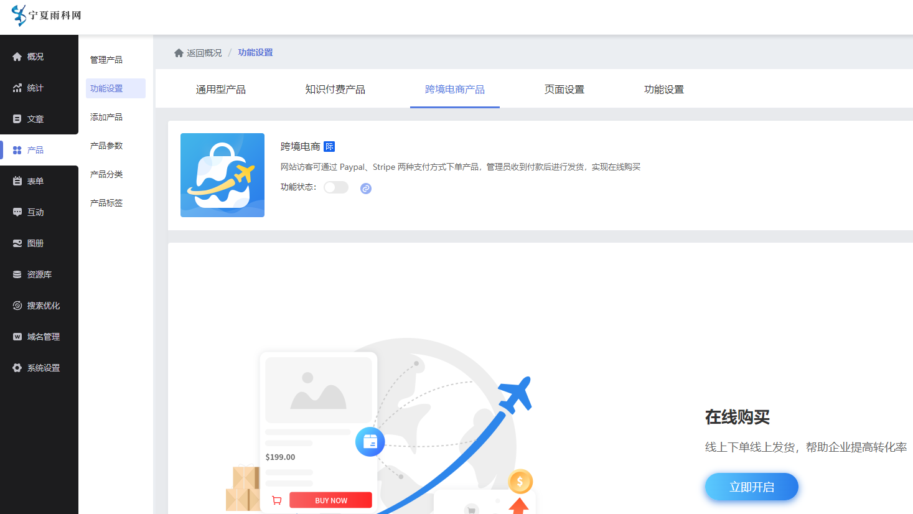Click the Paypal、Stripe description text
This screenshot has height=514, width=913.
pyautogui.click(x=461, y=167)
